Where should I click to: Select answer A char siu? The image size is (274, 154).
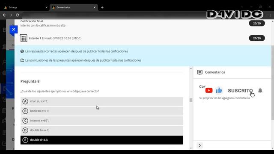tap(102, 101)
